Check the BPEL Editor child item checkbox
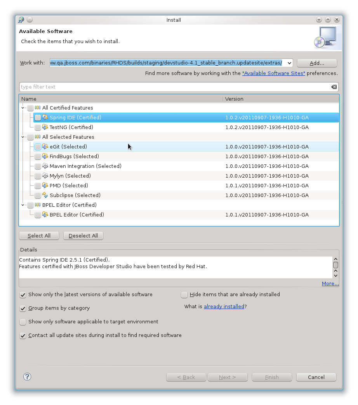 tap(38, 215)
